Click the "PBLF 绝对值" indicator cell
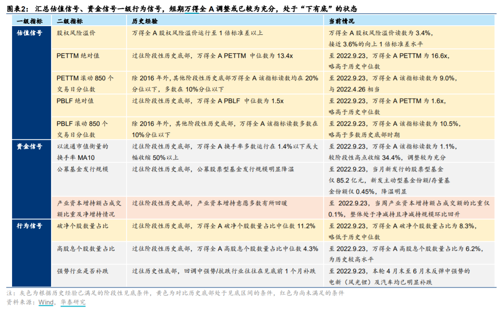This screenshot has width=501, height=312. pos(75,101)
